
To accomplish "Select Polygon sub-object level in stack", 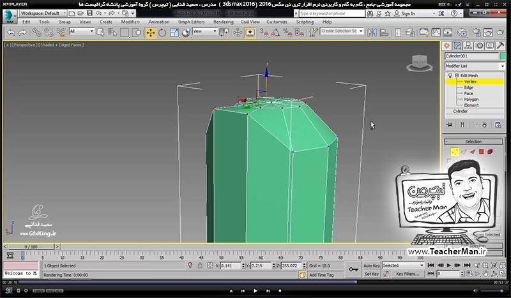I will pyautogui.click(x=471, y=100).
